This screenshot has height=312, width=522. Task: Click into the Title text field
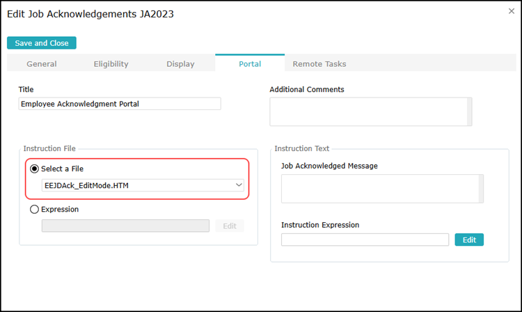120,104
